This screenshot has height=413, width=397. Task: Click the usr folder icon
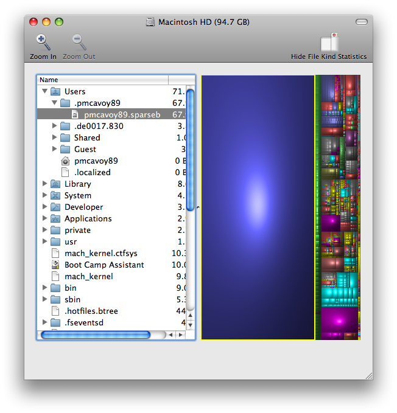pos(55,242)
